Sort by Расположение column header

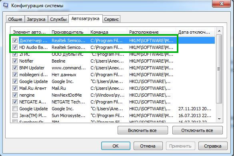coord(152,32)
